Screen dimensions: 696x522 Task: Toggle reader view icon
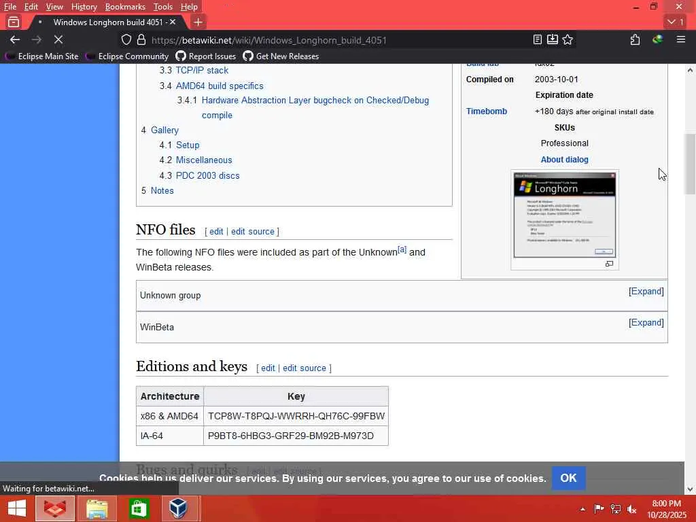point(538,40)
